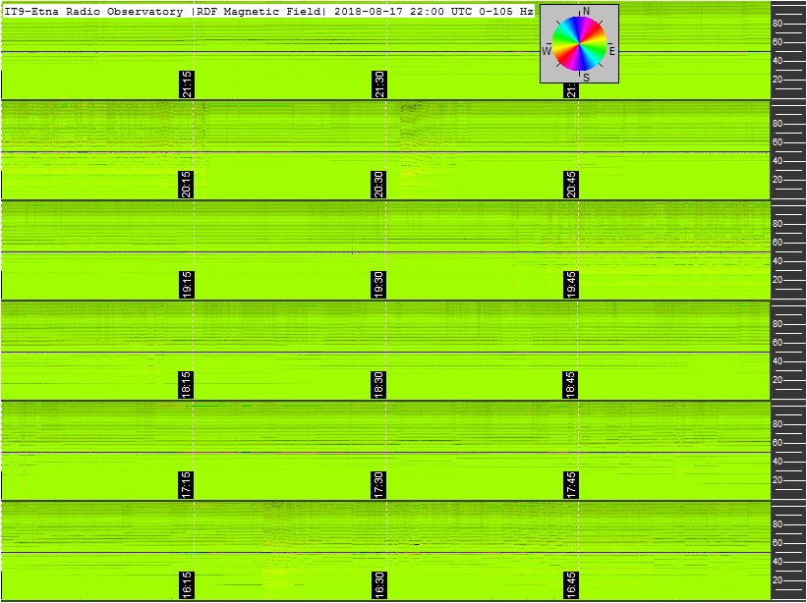Click the IT9-Etna Radio Observatory title text

(x=93, y=12)
